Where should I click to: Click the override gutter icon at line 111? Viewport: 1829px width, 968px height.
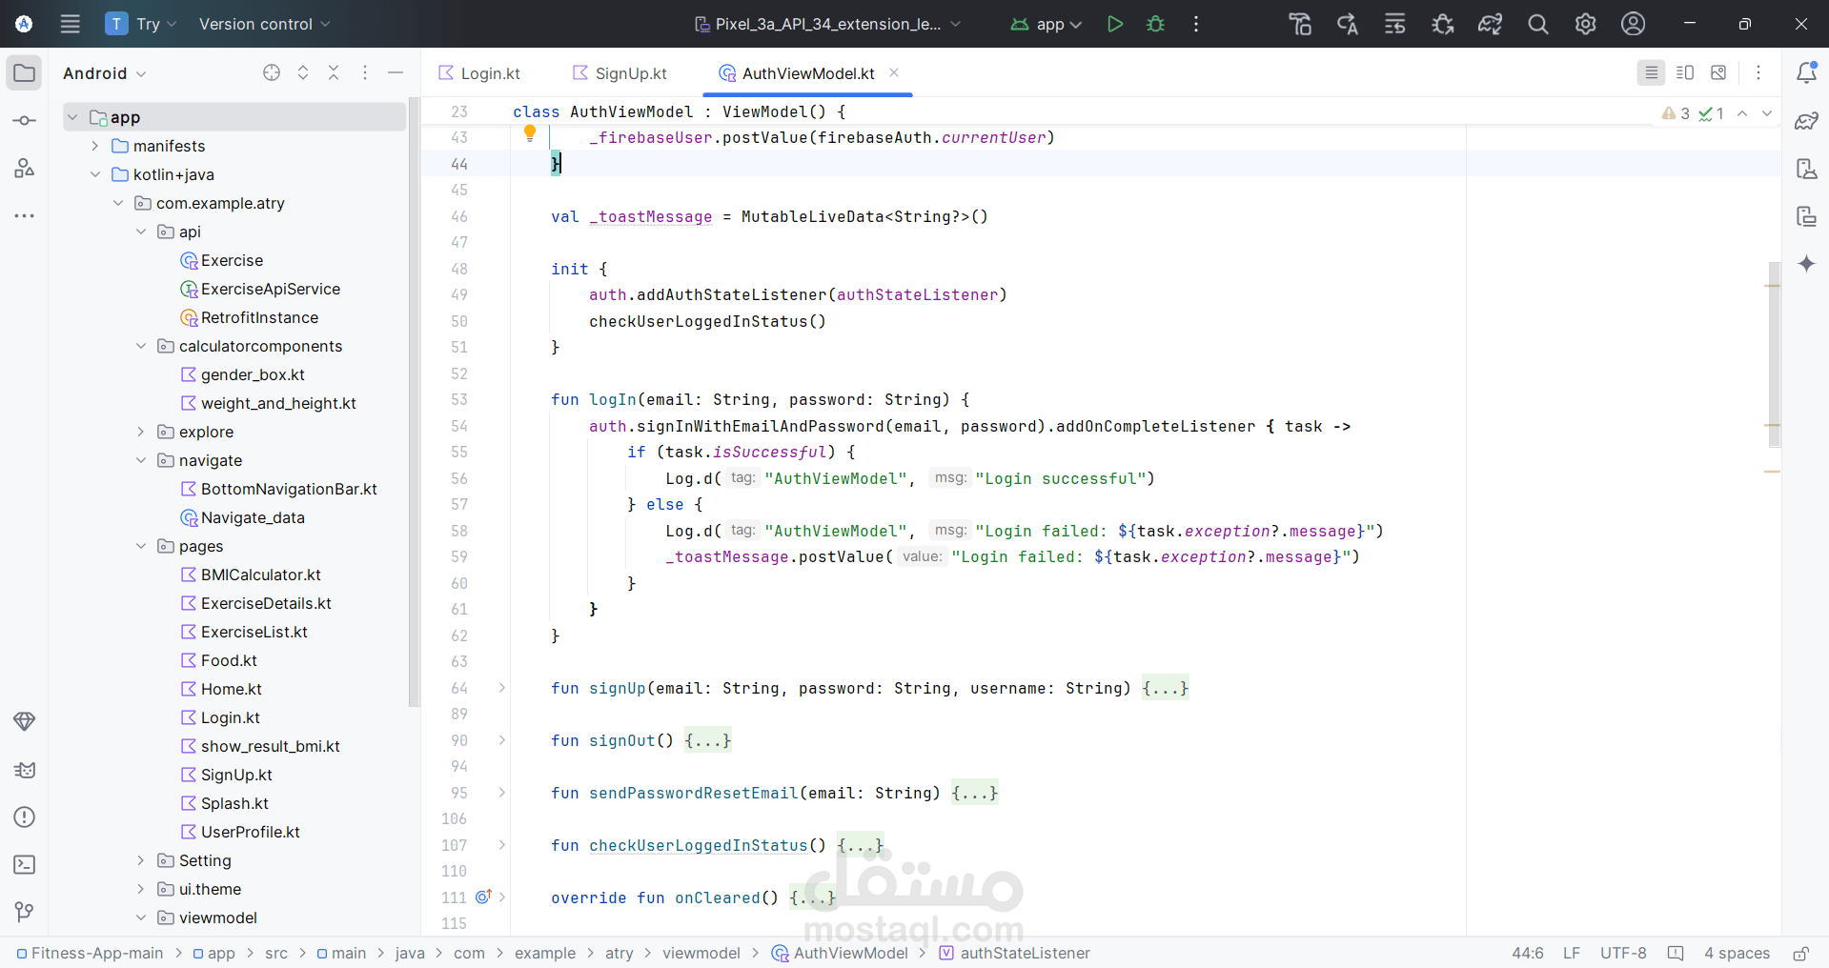[483, 897]
